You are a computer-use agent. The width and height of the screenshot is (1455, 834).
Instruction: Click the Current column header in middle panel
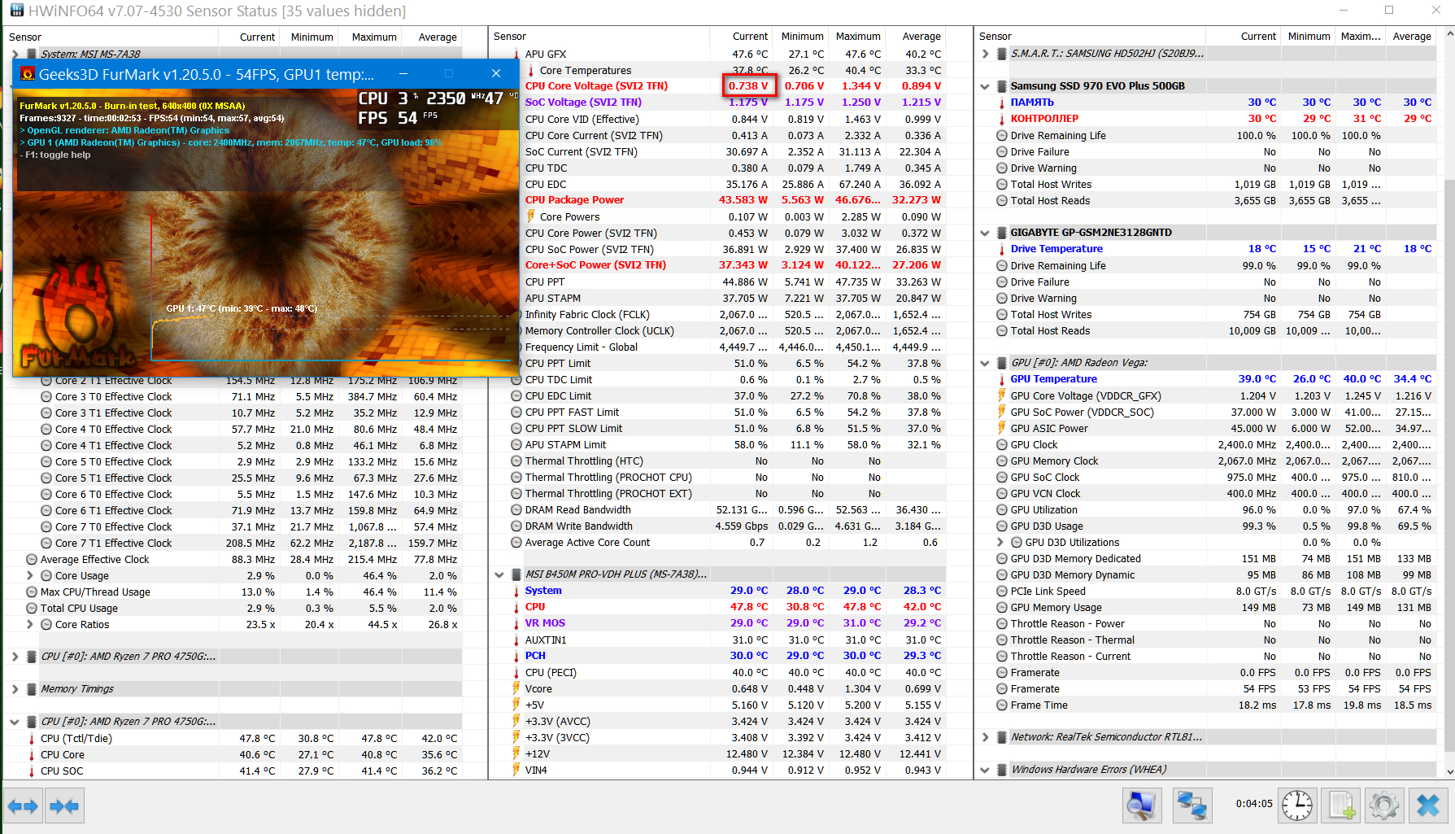739,37
